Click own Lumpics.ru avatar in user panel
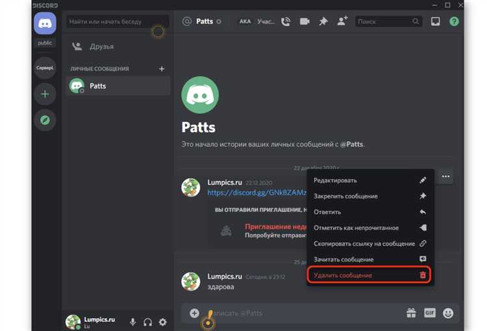This screenshot has height=331, width=487. (x=73, y=322)
